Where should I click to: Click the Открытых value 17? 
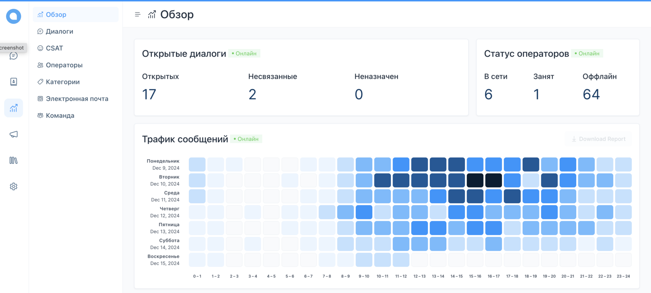pos(149,94)
